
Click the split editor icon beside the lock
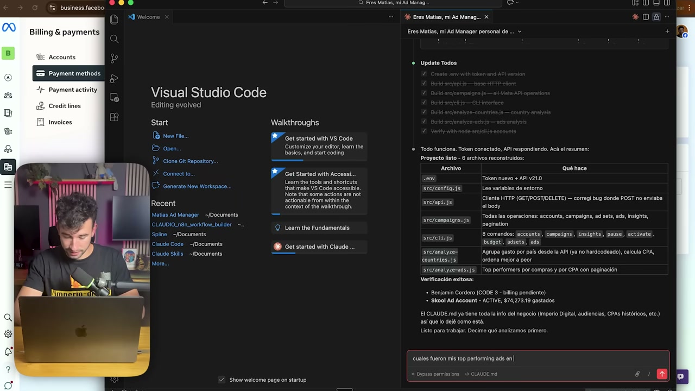(646, 17)
